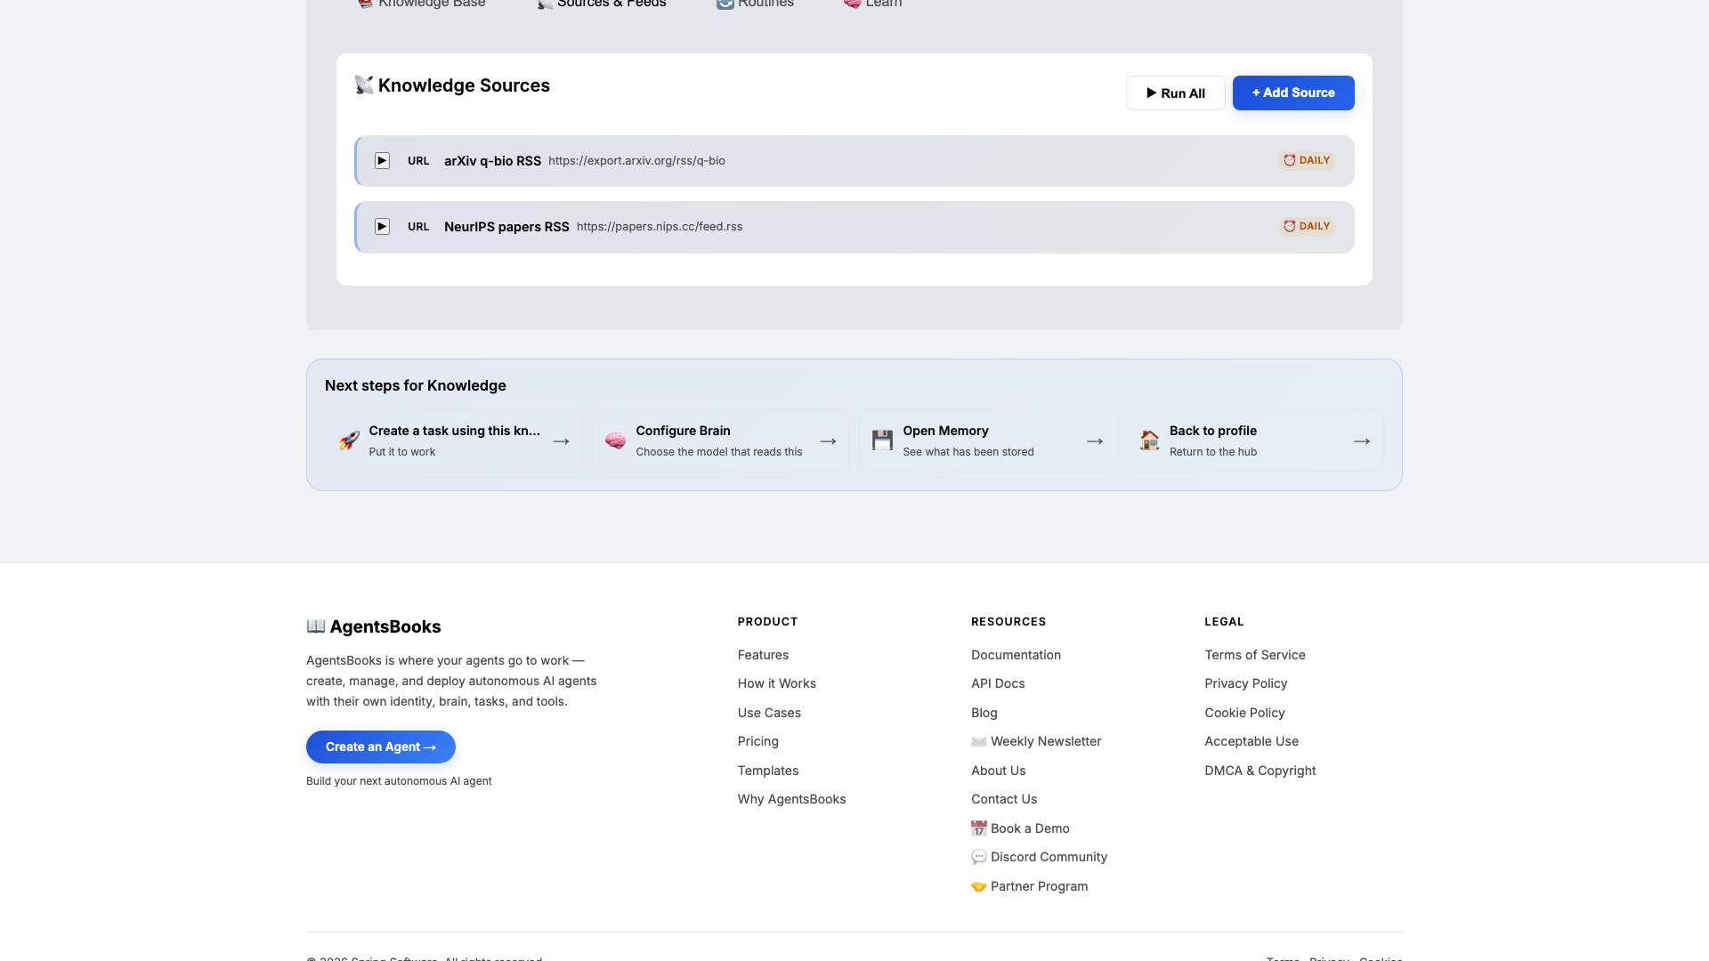Open the Pricing link
Image resolution: width=1709 pixels, height=961 pixels.
[757, 741]
